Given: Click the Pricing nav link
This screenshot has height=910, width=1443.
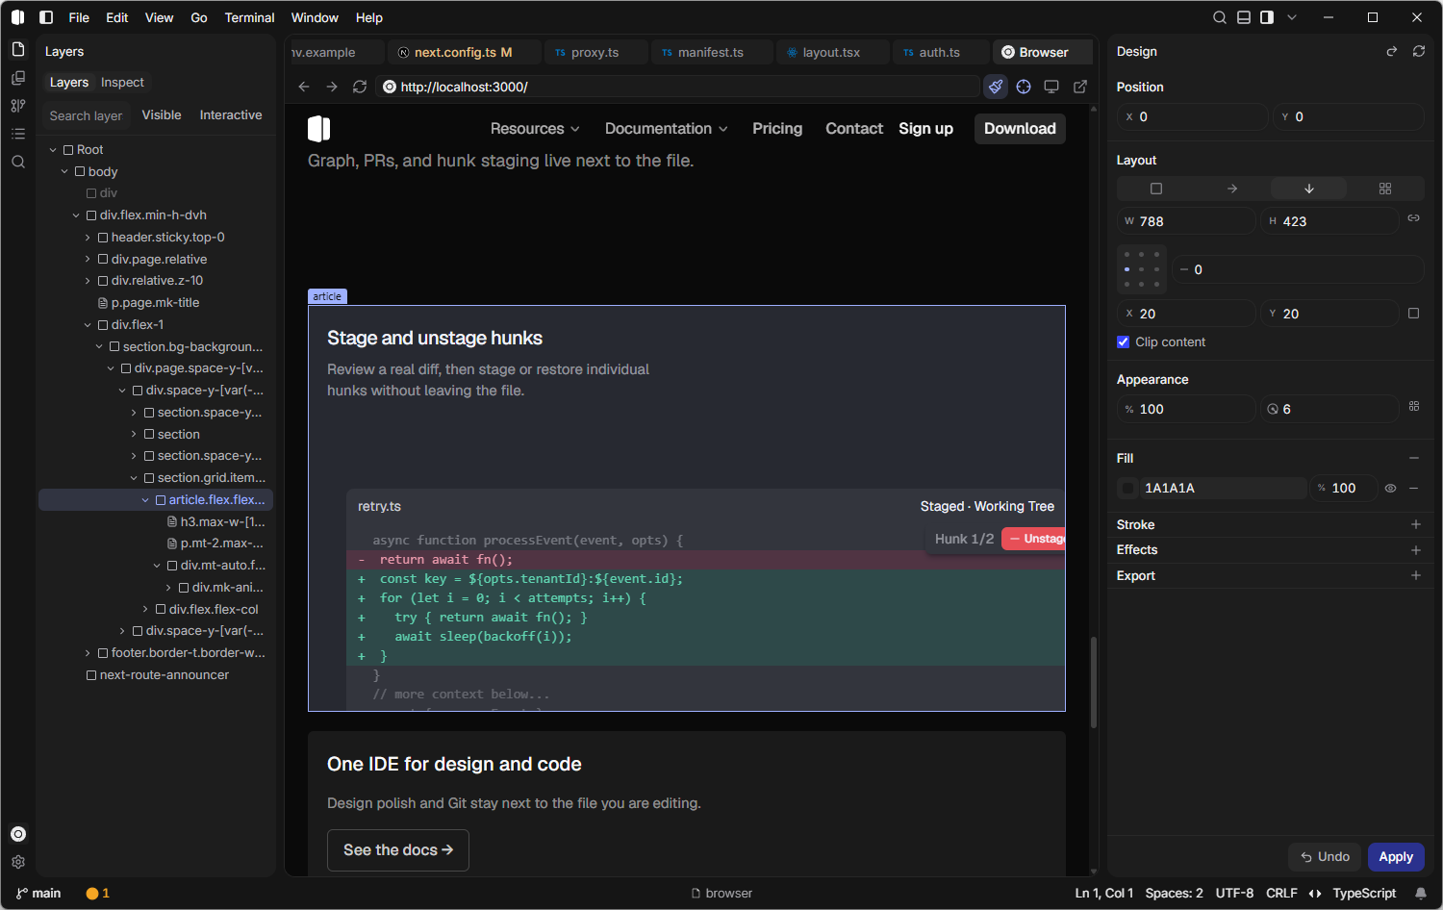Looking at the screenshot, I should pos(777,128).
